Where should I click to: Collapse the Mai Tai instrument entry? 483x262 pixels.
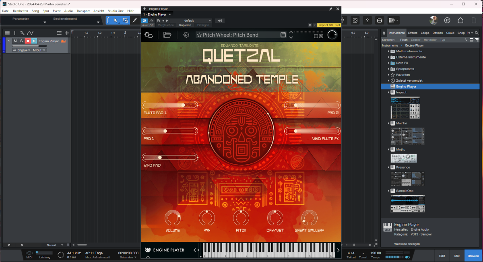388,123
